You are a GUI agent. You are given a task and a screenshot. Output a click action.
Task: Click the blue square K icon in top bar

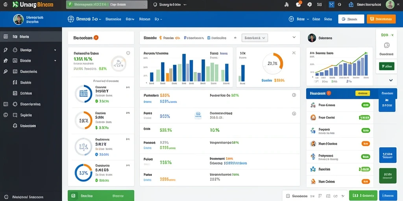point(331,4)
